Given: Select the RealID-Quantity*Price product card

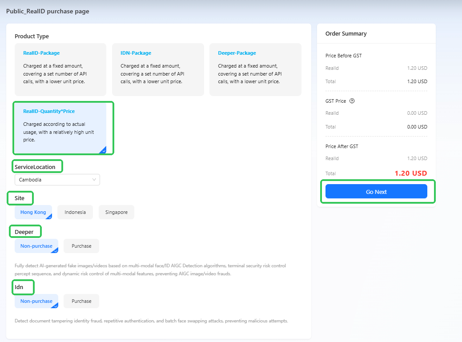Looking at the screenshot, I should [x=60, y=128].
